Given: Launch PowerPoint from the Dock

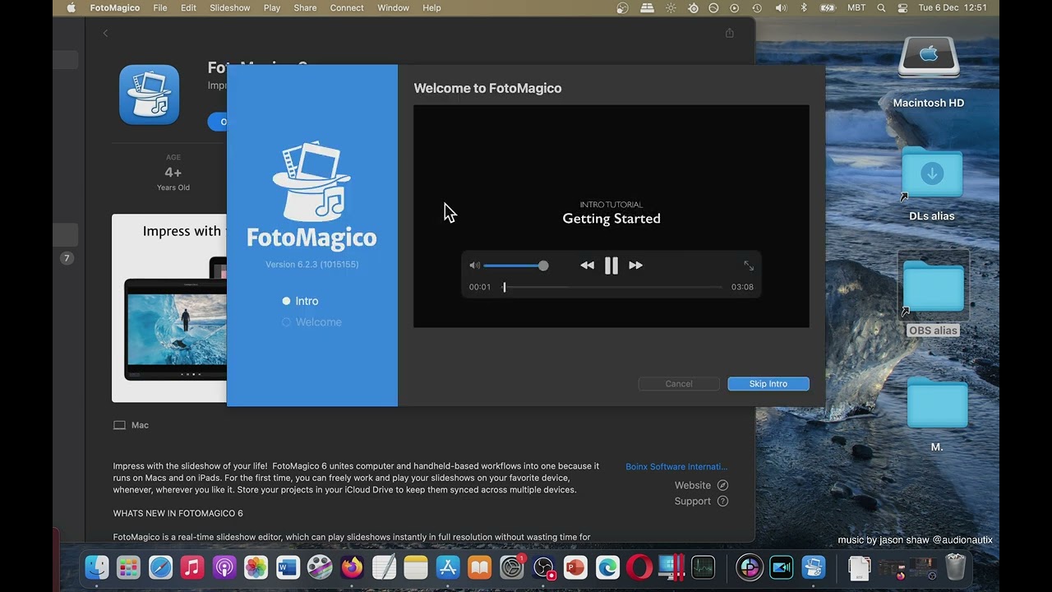Looking at the screenshot, I should [575, 567].
